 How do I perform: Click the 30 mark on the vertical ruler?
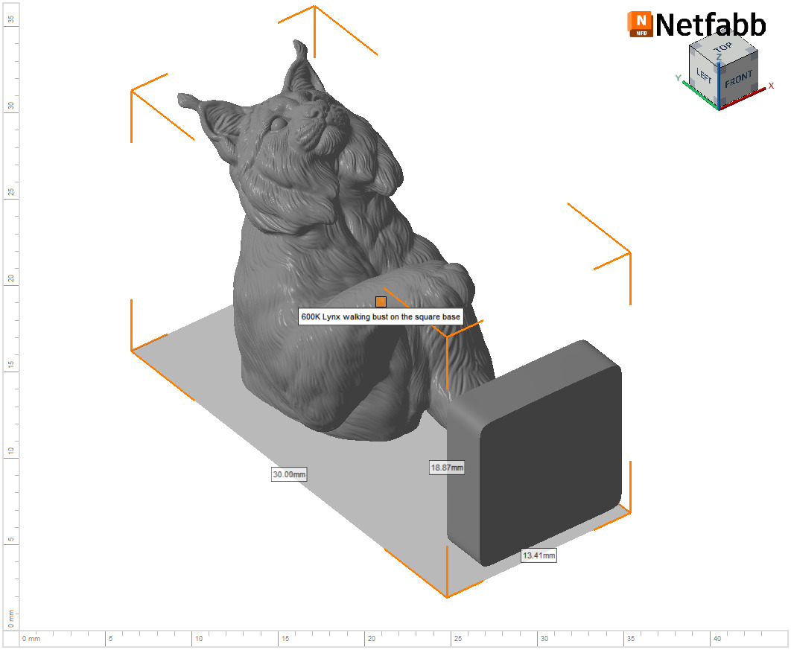[10, 106]
